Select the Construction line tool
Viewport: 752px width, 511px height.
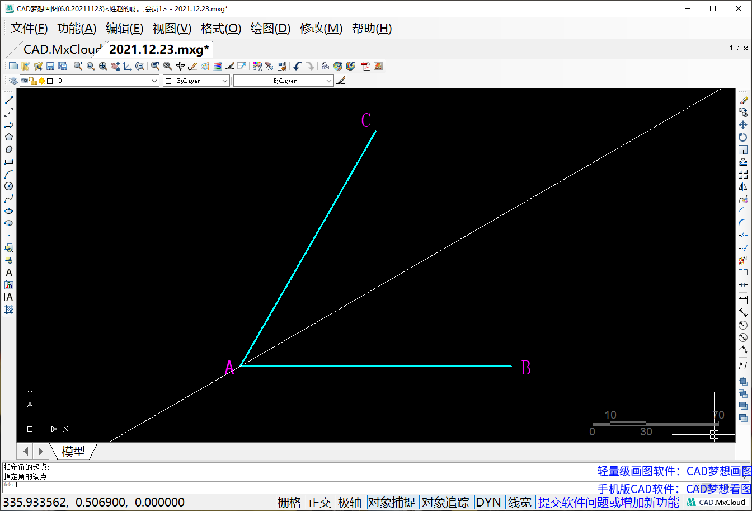pos(9,112)
